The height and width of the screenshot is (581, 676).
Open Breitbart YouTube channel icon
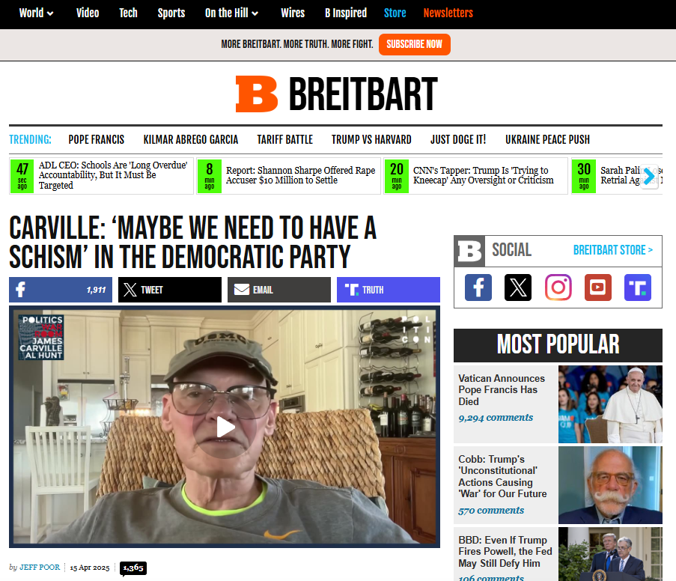pos(598,288)
